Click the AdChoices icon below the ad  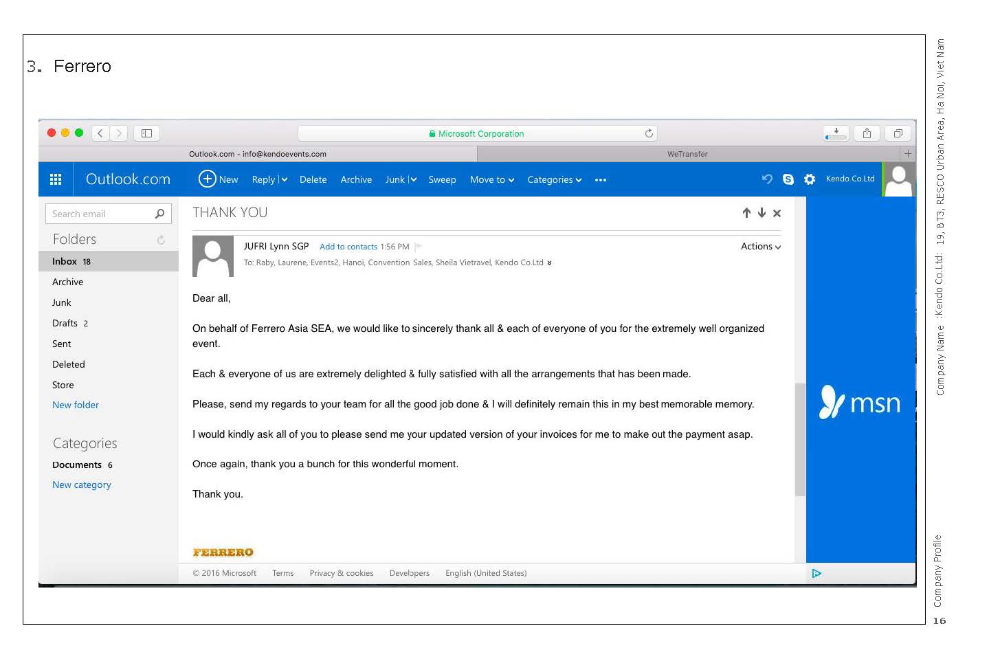tap(816, 573)
